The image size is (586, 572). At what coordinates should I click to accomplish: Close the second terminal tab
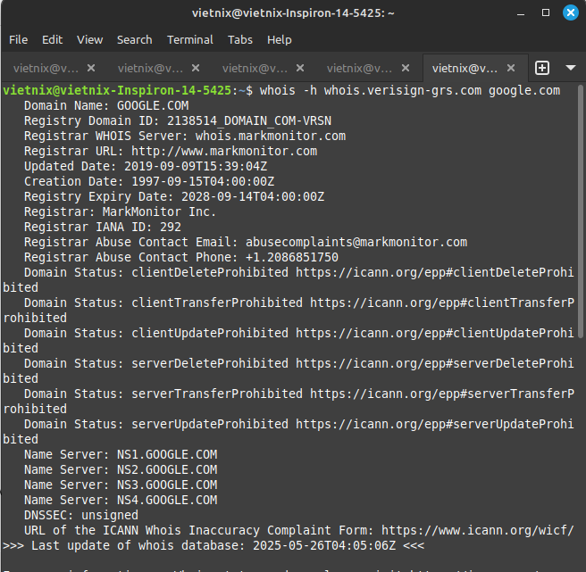pyautogui.click(x=196, y=68)
